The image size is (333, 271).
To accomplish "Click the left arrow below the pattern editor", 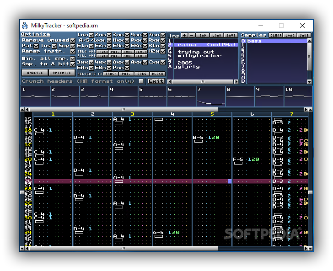I will point(27,248).
